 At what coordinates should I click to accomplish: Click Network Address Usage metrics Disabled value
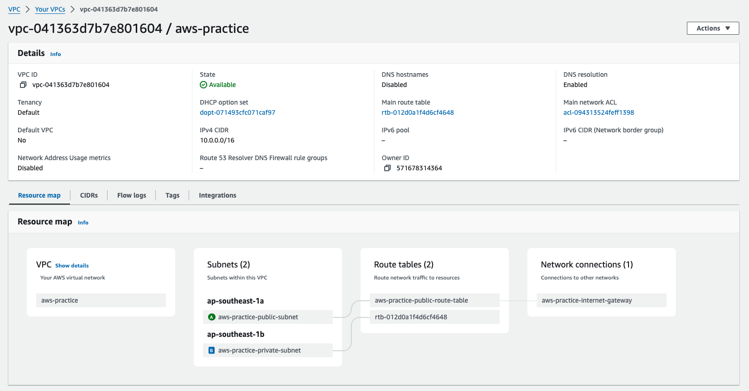pyautogui.click(x=30, y=168)
